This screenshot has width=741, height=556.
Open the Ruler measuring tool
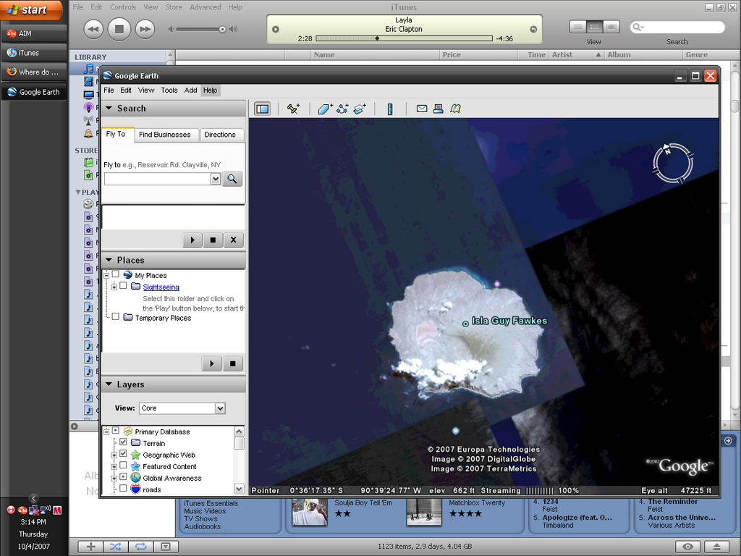(x=390, y=109)
